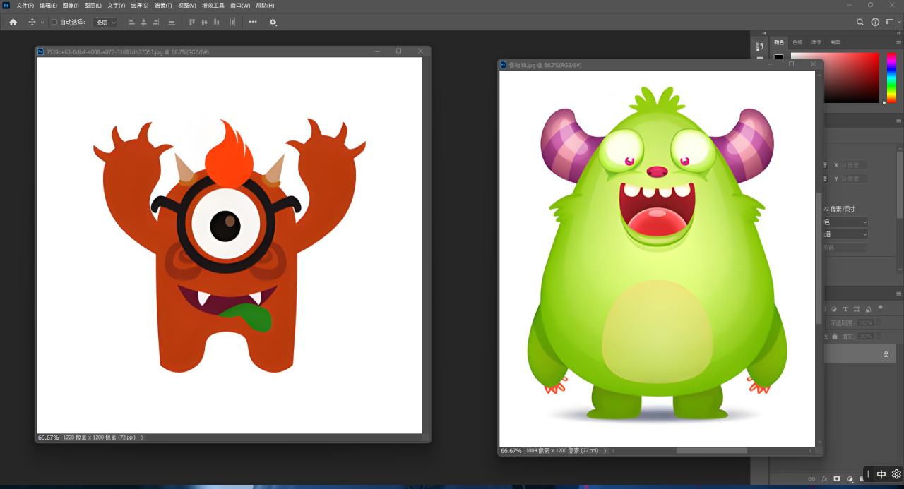
Task: Select the Move tool icon
Action: [x=32, y=22]
